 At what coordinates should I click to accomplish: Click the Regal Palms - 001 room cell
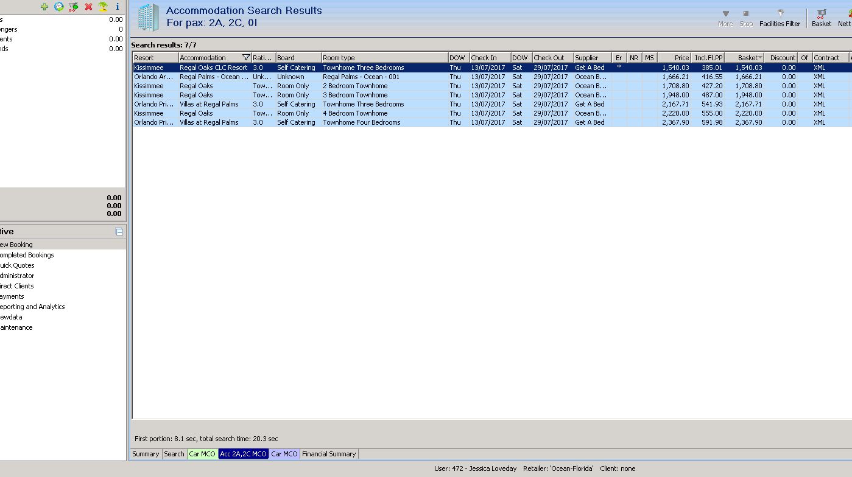pyautogui.click(x=385, y=77)
